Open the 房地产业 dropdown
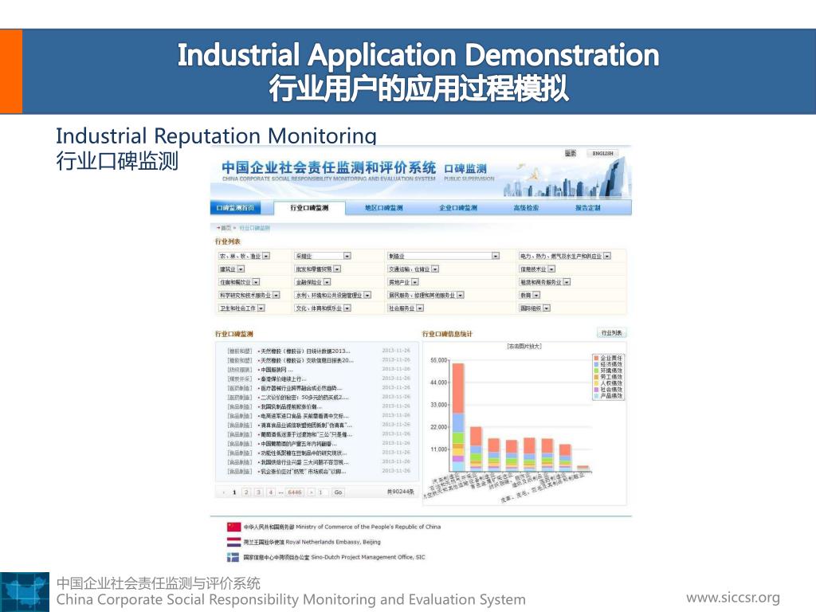816x612 pixels. pyautogui.click(x=402, y=282)
